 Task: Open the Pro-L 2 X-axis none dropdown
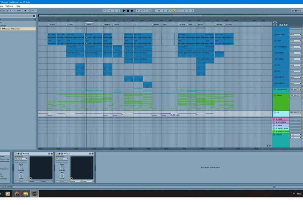tap(76, 181)
